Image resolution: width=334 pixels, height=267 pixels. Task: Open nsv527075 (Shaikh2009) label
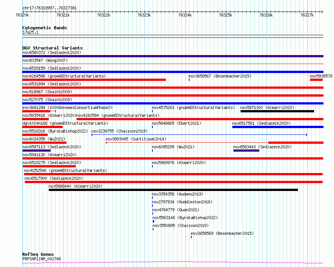[x=47, y=100]
